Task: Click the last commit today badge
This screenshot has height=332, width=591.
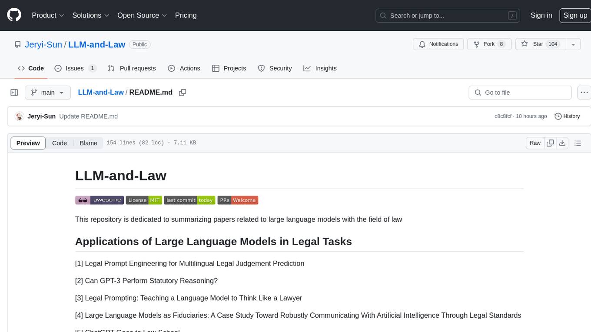Action: point(189,200)
